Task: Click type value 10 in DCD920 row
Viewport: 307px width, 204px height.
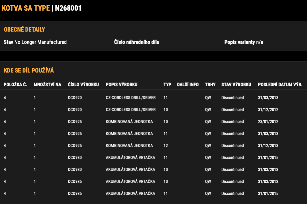Action: pos(166,110)
